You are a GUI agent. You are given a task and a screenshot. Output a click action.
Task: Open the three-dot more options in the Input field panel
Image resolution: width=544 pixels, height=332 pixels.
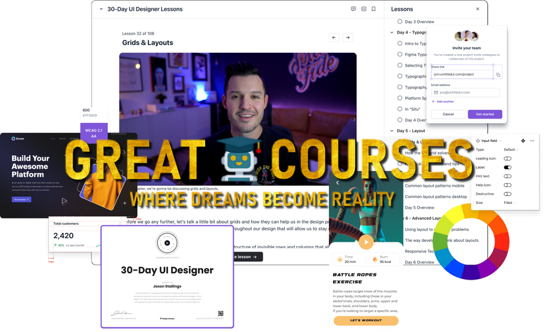(532, 141)
